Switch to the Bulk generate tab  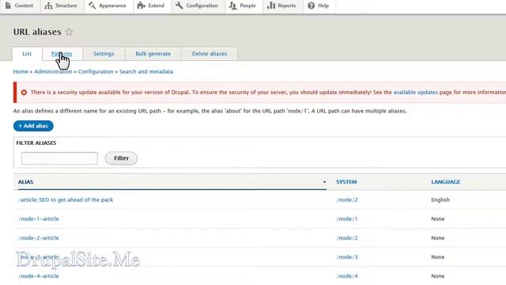153,54
